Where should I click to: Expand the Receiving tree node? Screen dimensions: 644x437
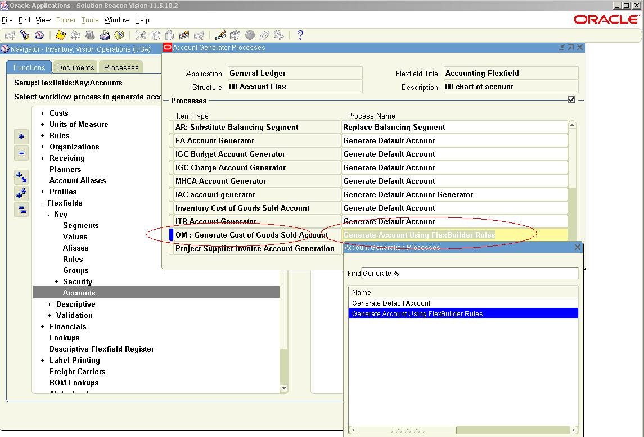(43, 158)
